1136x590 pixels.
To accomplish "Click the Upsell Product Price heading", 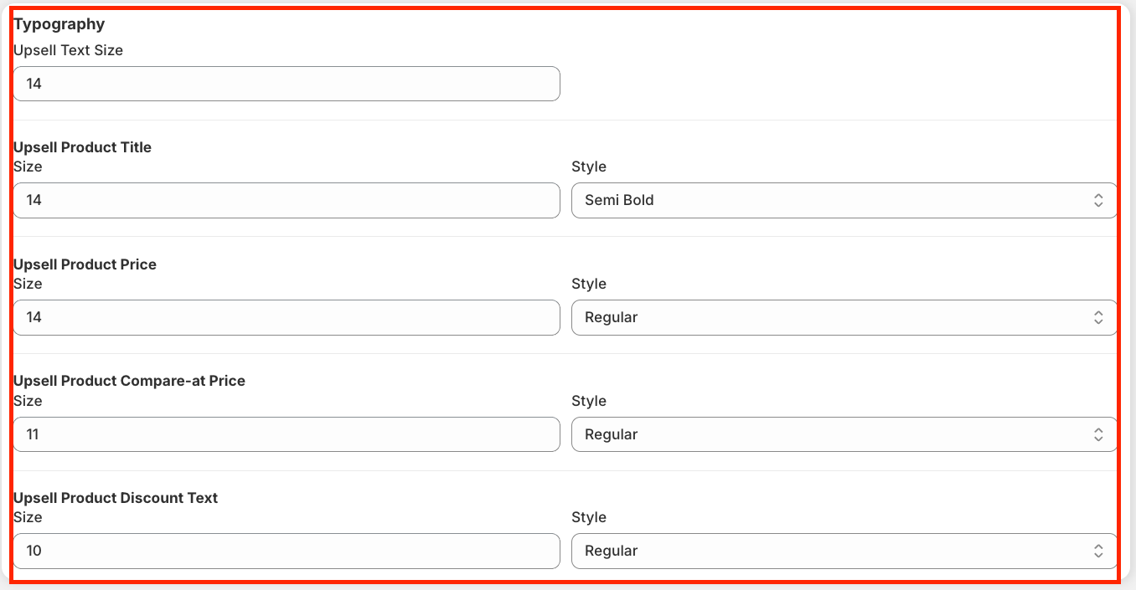I will pyautogui.click(x=85, y=264).
